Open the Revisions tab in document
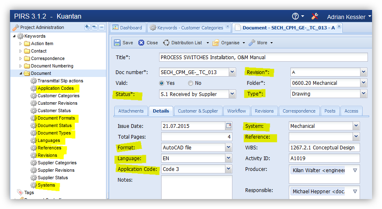The height and width of the screenshot is (209, 382). (x=264, y=111)
